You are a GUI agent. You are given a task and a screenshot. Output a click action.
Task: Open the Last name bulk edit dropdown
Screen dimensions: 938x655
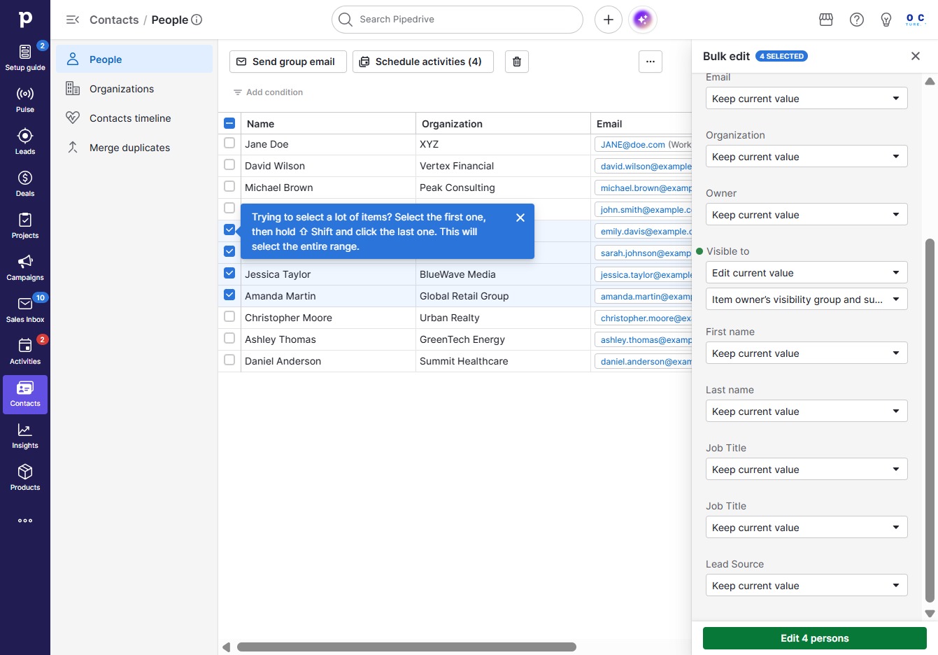(806, 411)
